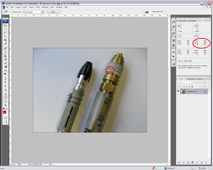This screenshot has height=170, width=213.
Task: Toggle lock transparent pixels
Action: point(184,86)
